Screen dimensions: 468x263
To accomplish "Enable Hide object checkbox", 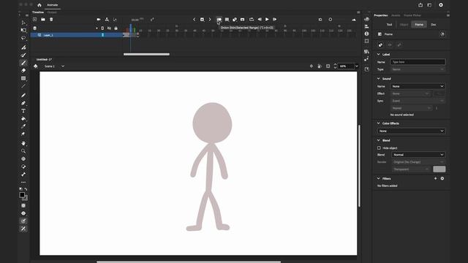I will coord(379,148).
